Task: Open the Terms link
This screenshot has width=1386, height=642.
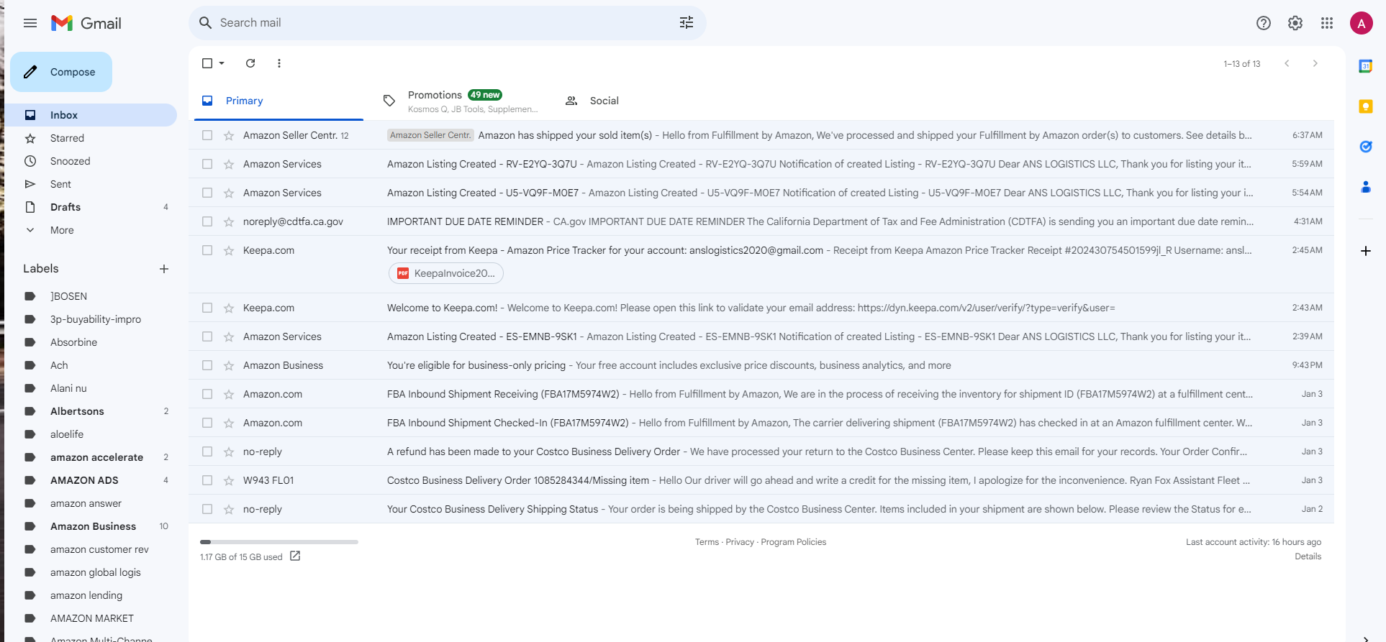Action: [707, 542]
